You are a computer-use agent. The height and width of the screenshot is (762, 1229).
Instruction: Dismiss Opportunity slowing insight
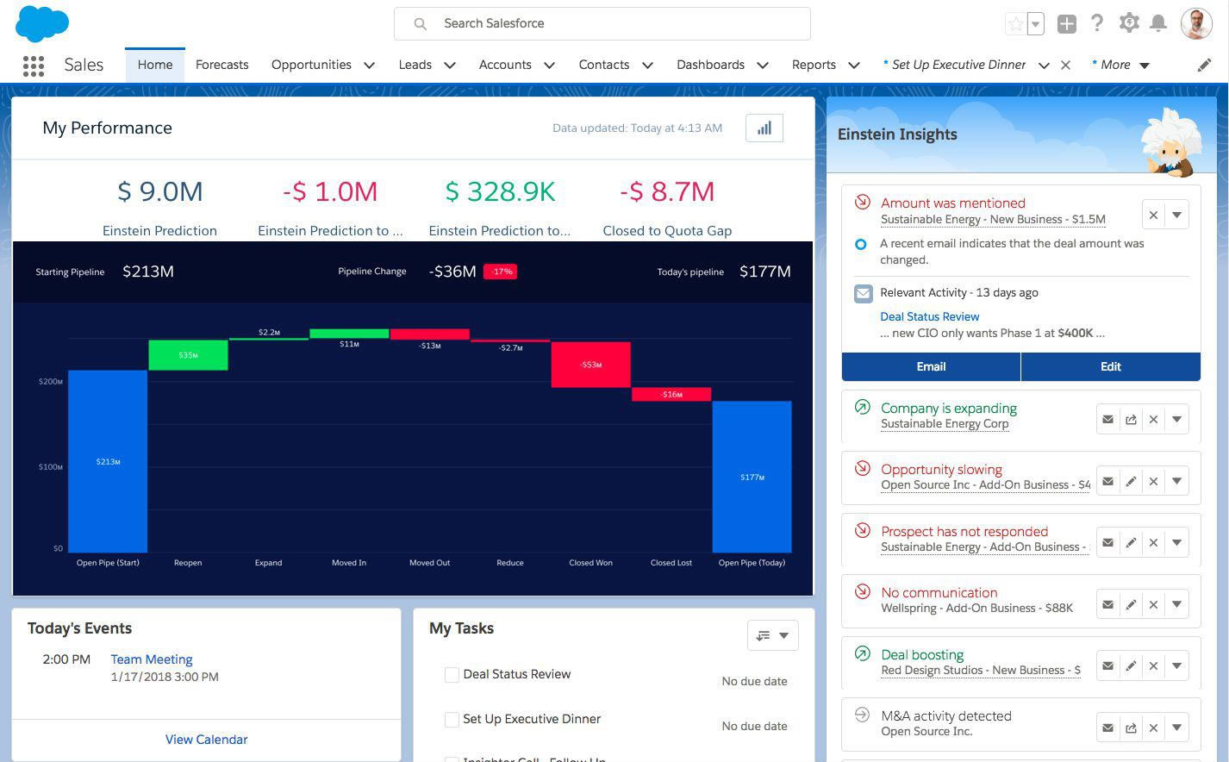coord(1153,481)
